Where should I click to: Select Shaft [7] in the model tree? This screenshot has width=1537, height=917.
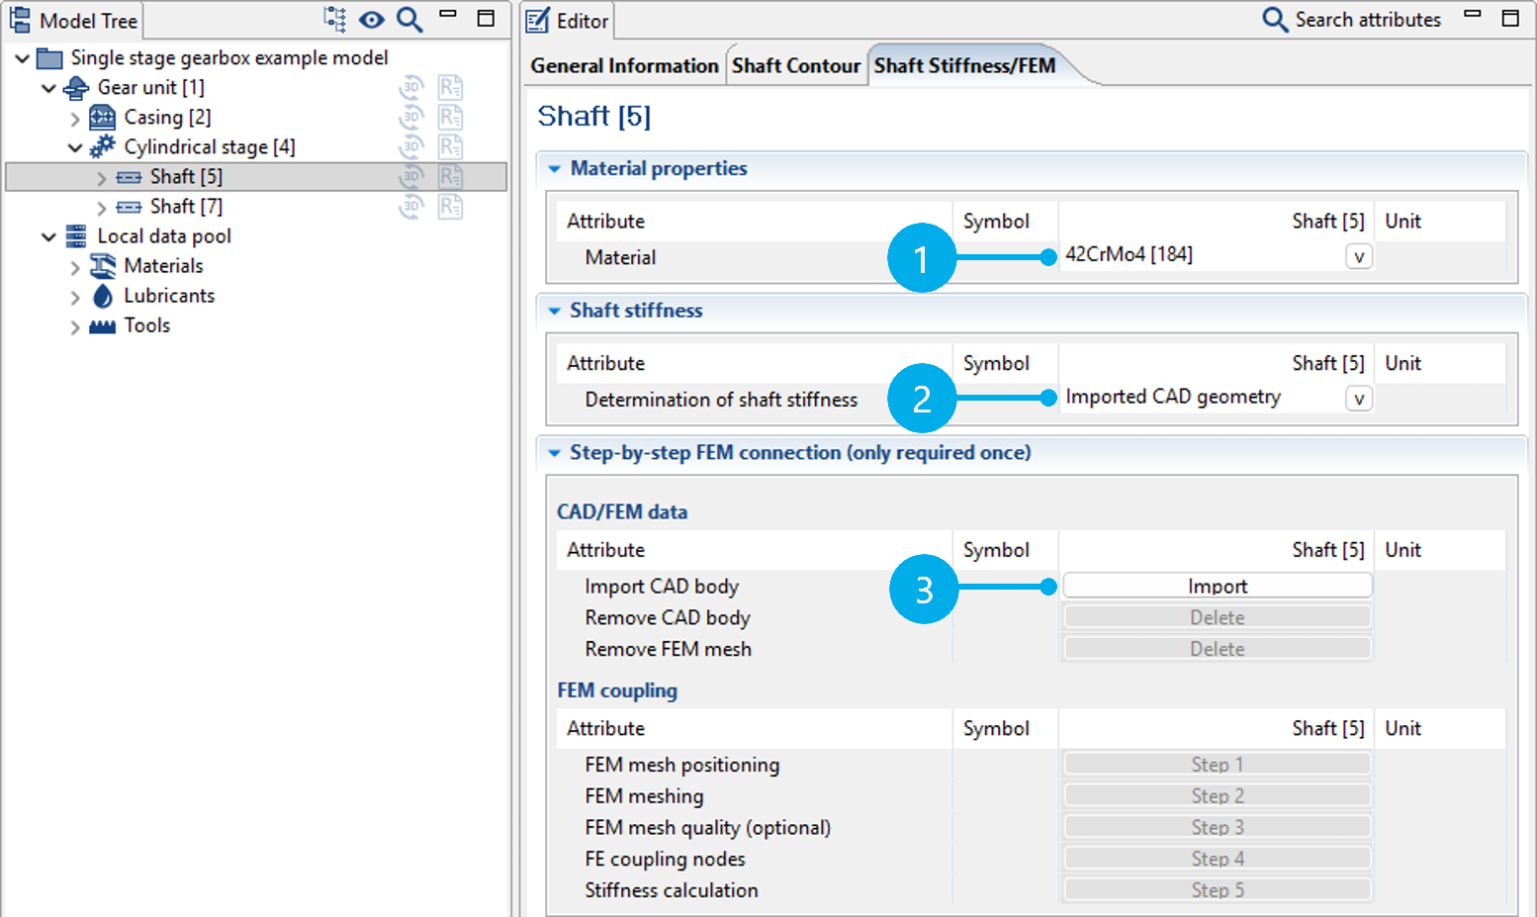(186, 207)
